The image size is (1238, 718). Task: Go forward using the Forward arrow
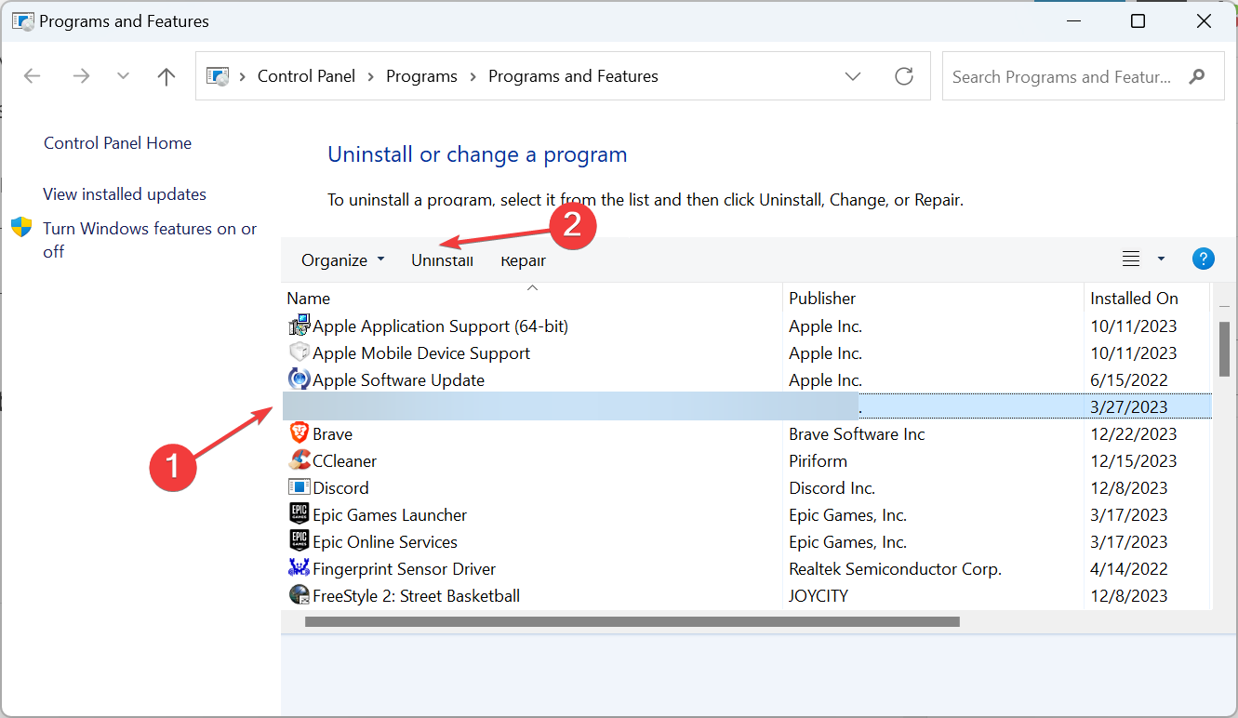[x=81, y=76]
